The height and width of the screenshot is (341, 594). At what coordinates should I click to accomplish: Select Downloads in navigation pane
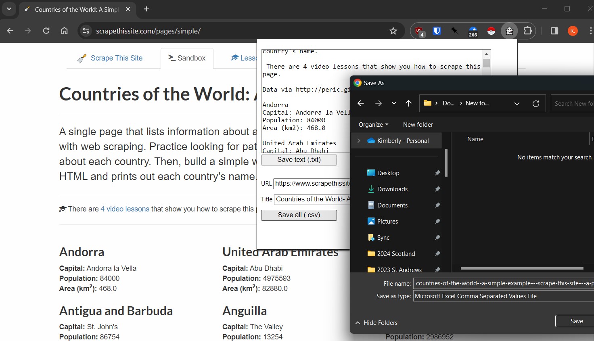[x=392, y=189]
